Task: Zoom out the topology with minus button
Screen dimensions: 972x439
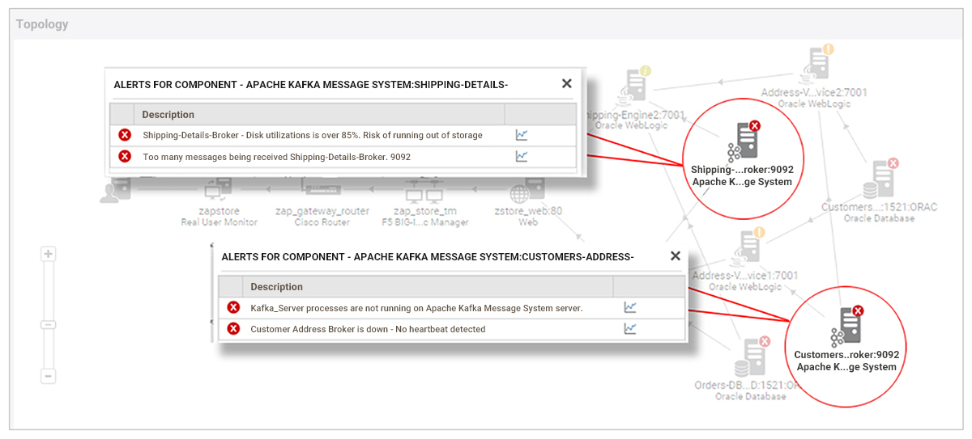Action: 48,376
